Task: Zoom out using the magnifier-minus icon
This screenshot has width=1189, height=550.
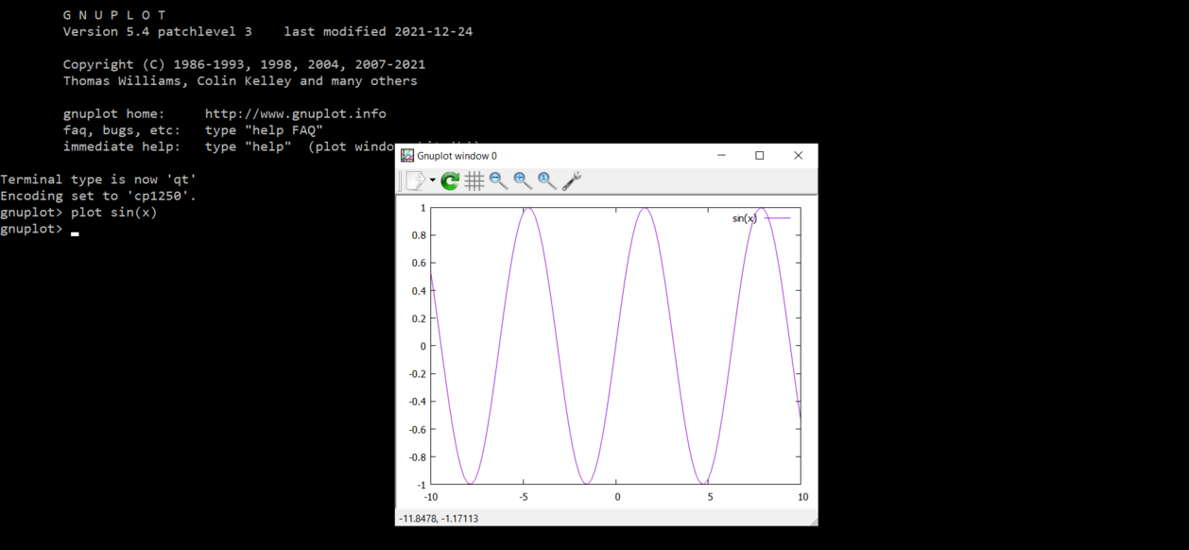Action: click(498, 181)
